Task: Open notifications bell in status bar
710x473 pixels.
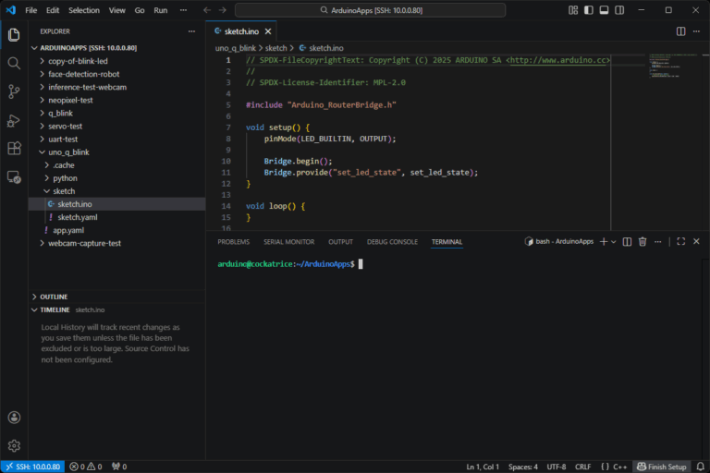Action: (x=701, y=467)
